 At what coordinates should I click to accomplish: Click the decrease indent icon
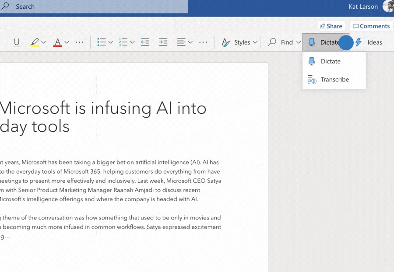coord(145,42)
